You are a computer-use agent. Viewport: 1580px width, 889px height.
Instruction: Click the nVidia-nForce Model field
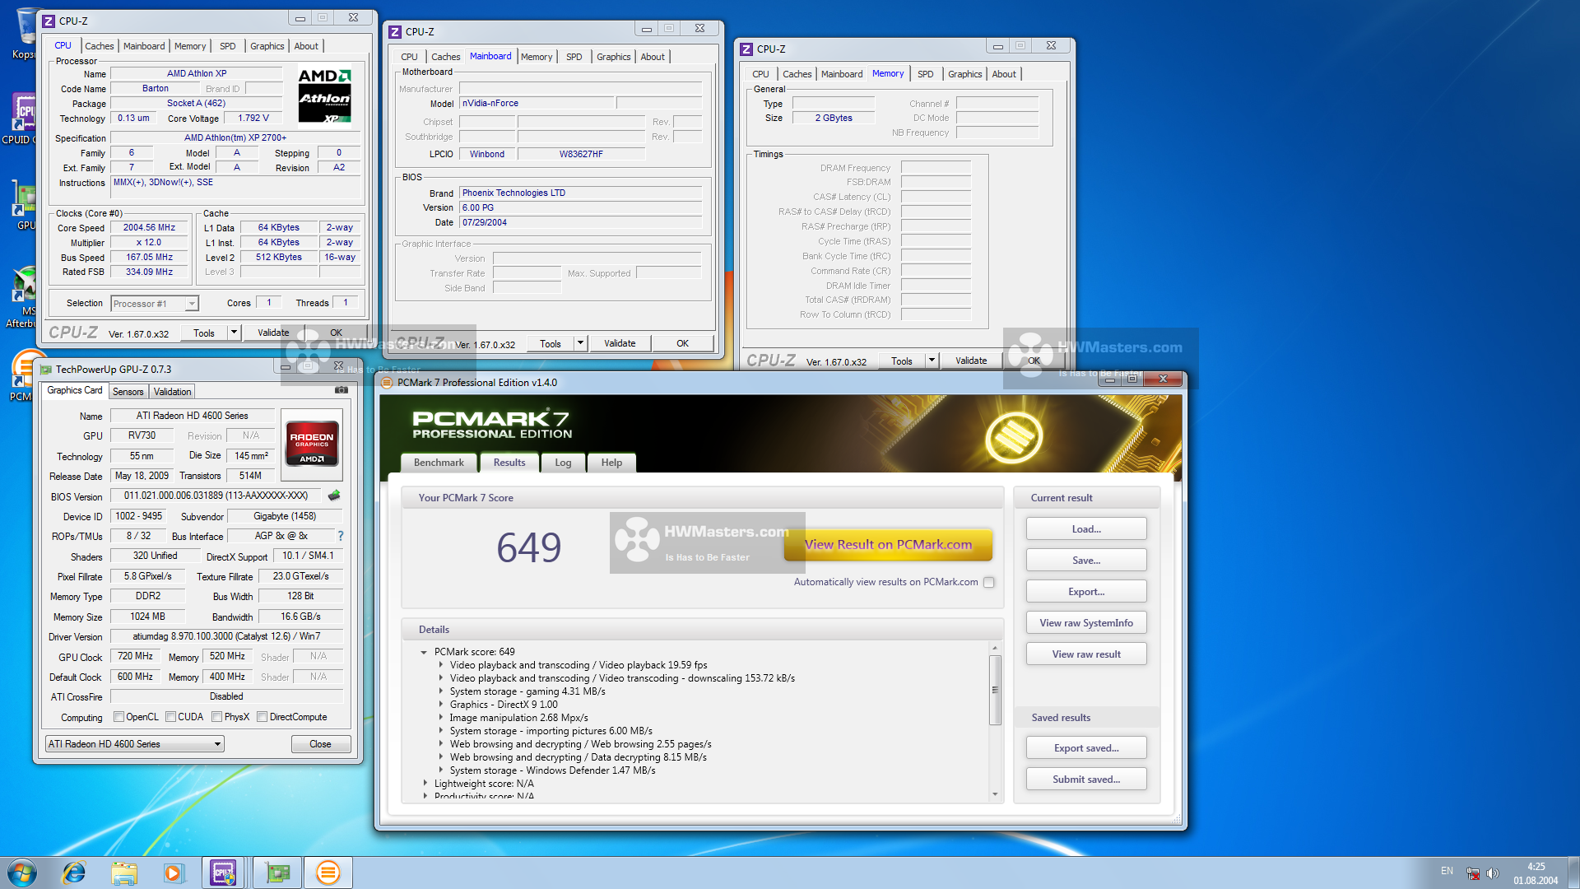tap(537, 104)
